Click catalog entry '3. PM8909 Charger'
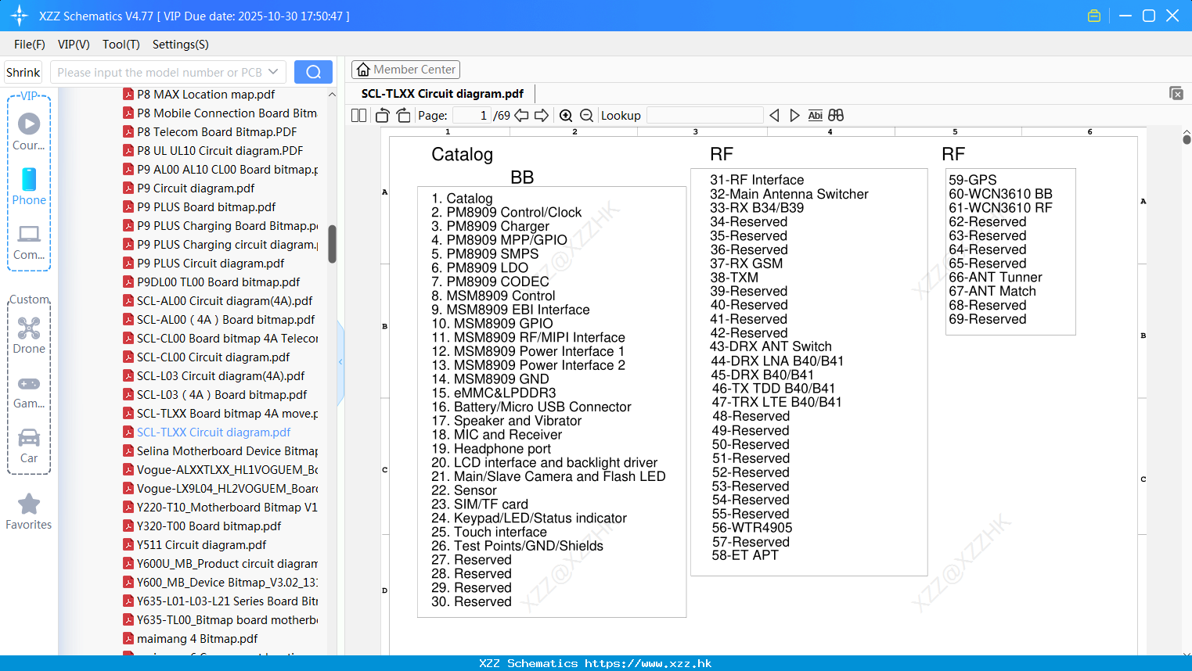 tap(491, 226)
